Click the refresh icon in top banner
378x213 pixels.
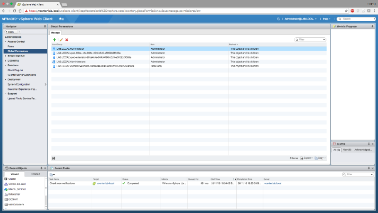pos(279,18)
